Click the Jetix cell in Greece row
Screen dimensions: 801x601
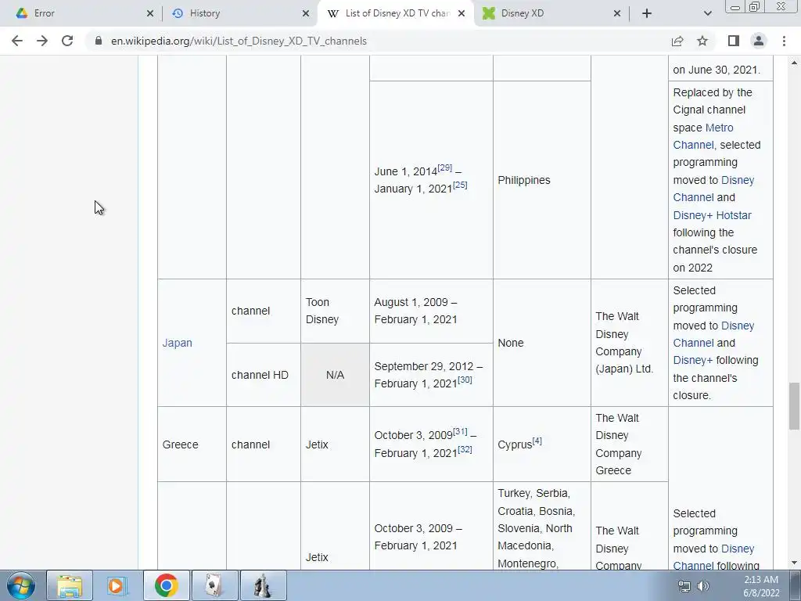click(x=335, y=444)
